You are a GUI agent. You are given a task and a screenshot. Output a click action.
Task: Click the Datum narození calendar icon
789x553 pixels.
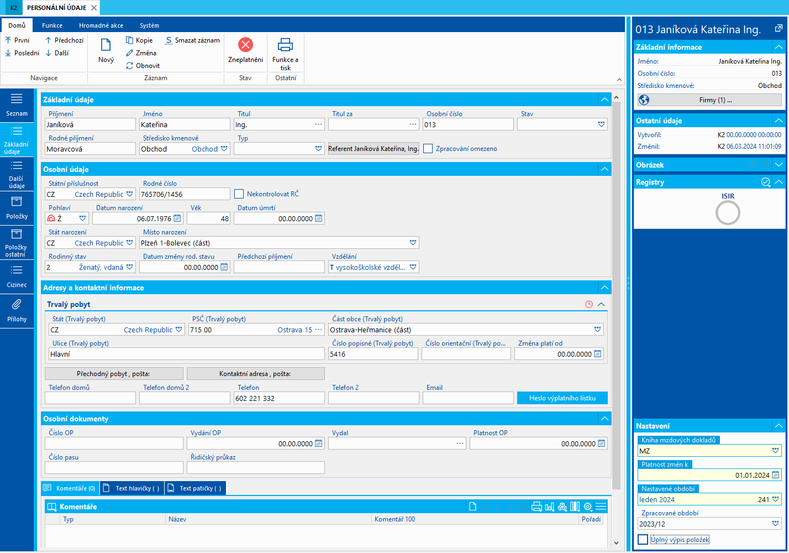tap(177, 218)
